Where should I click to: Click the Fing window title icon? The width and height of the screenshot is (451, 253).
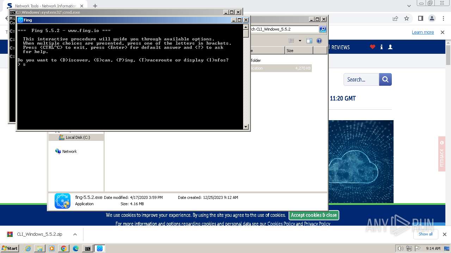[20, 20]
